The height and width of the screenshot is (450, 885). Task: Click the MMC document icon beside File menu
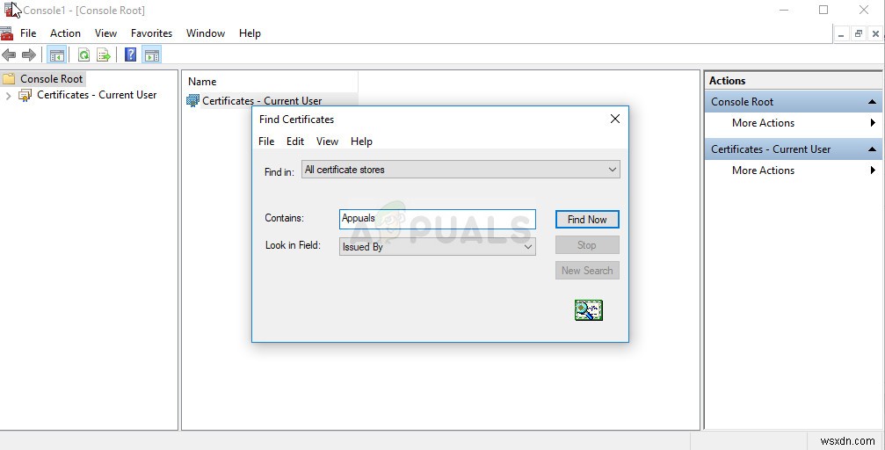tap(7, 33)
